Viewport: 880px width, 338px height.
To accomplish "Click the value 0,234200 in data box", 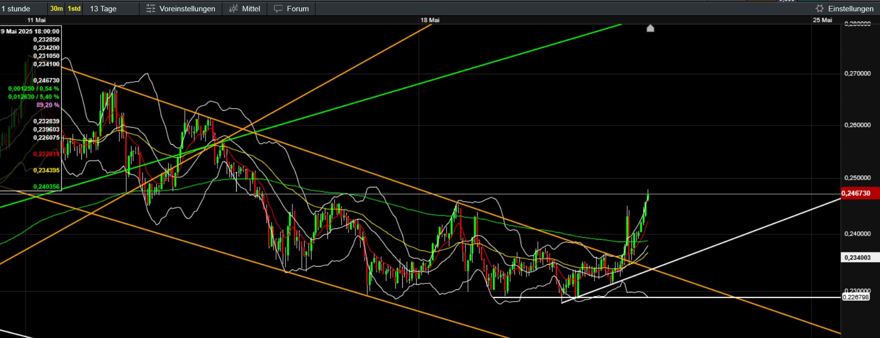I will [46, 48].
